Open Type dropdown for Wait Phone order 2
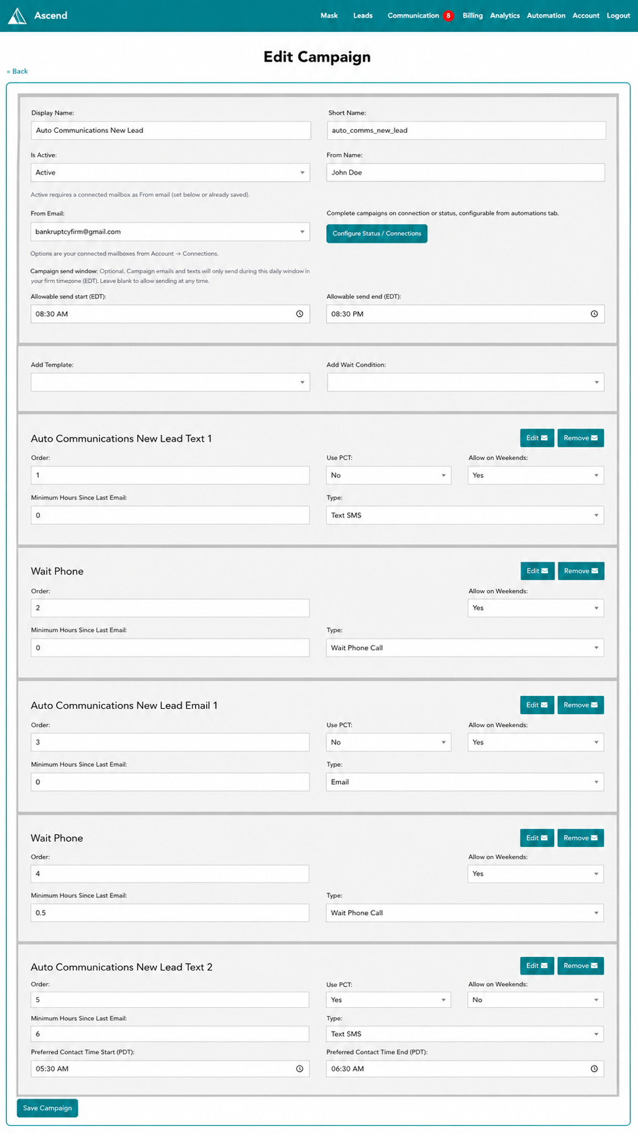Viewport: 638px width, 1134px height. click(x=465, y=648)
